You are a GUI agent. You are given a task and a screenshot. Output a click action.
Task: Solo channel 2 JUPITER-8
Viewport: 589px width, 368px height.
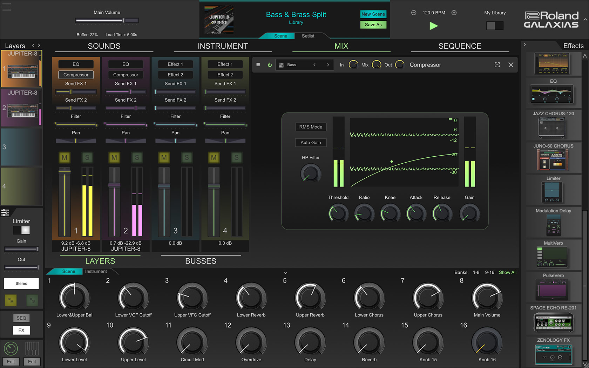pos(137,158)
